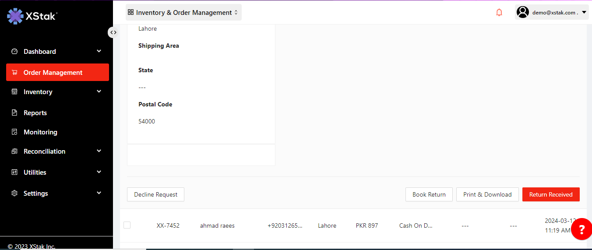Click the Utilities sliders icon
592x250 pixels.
[14, 173]
